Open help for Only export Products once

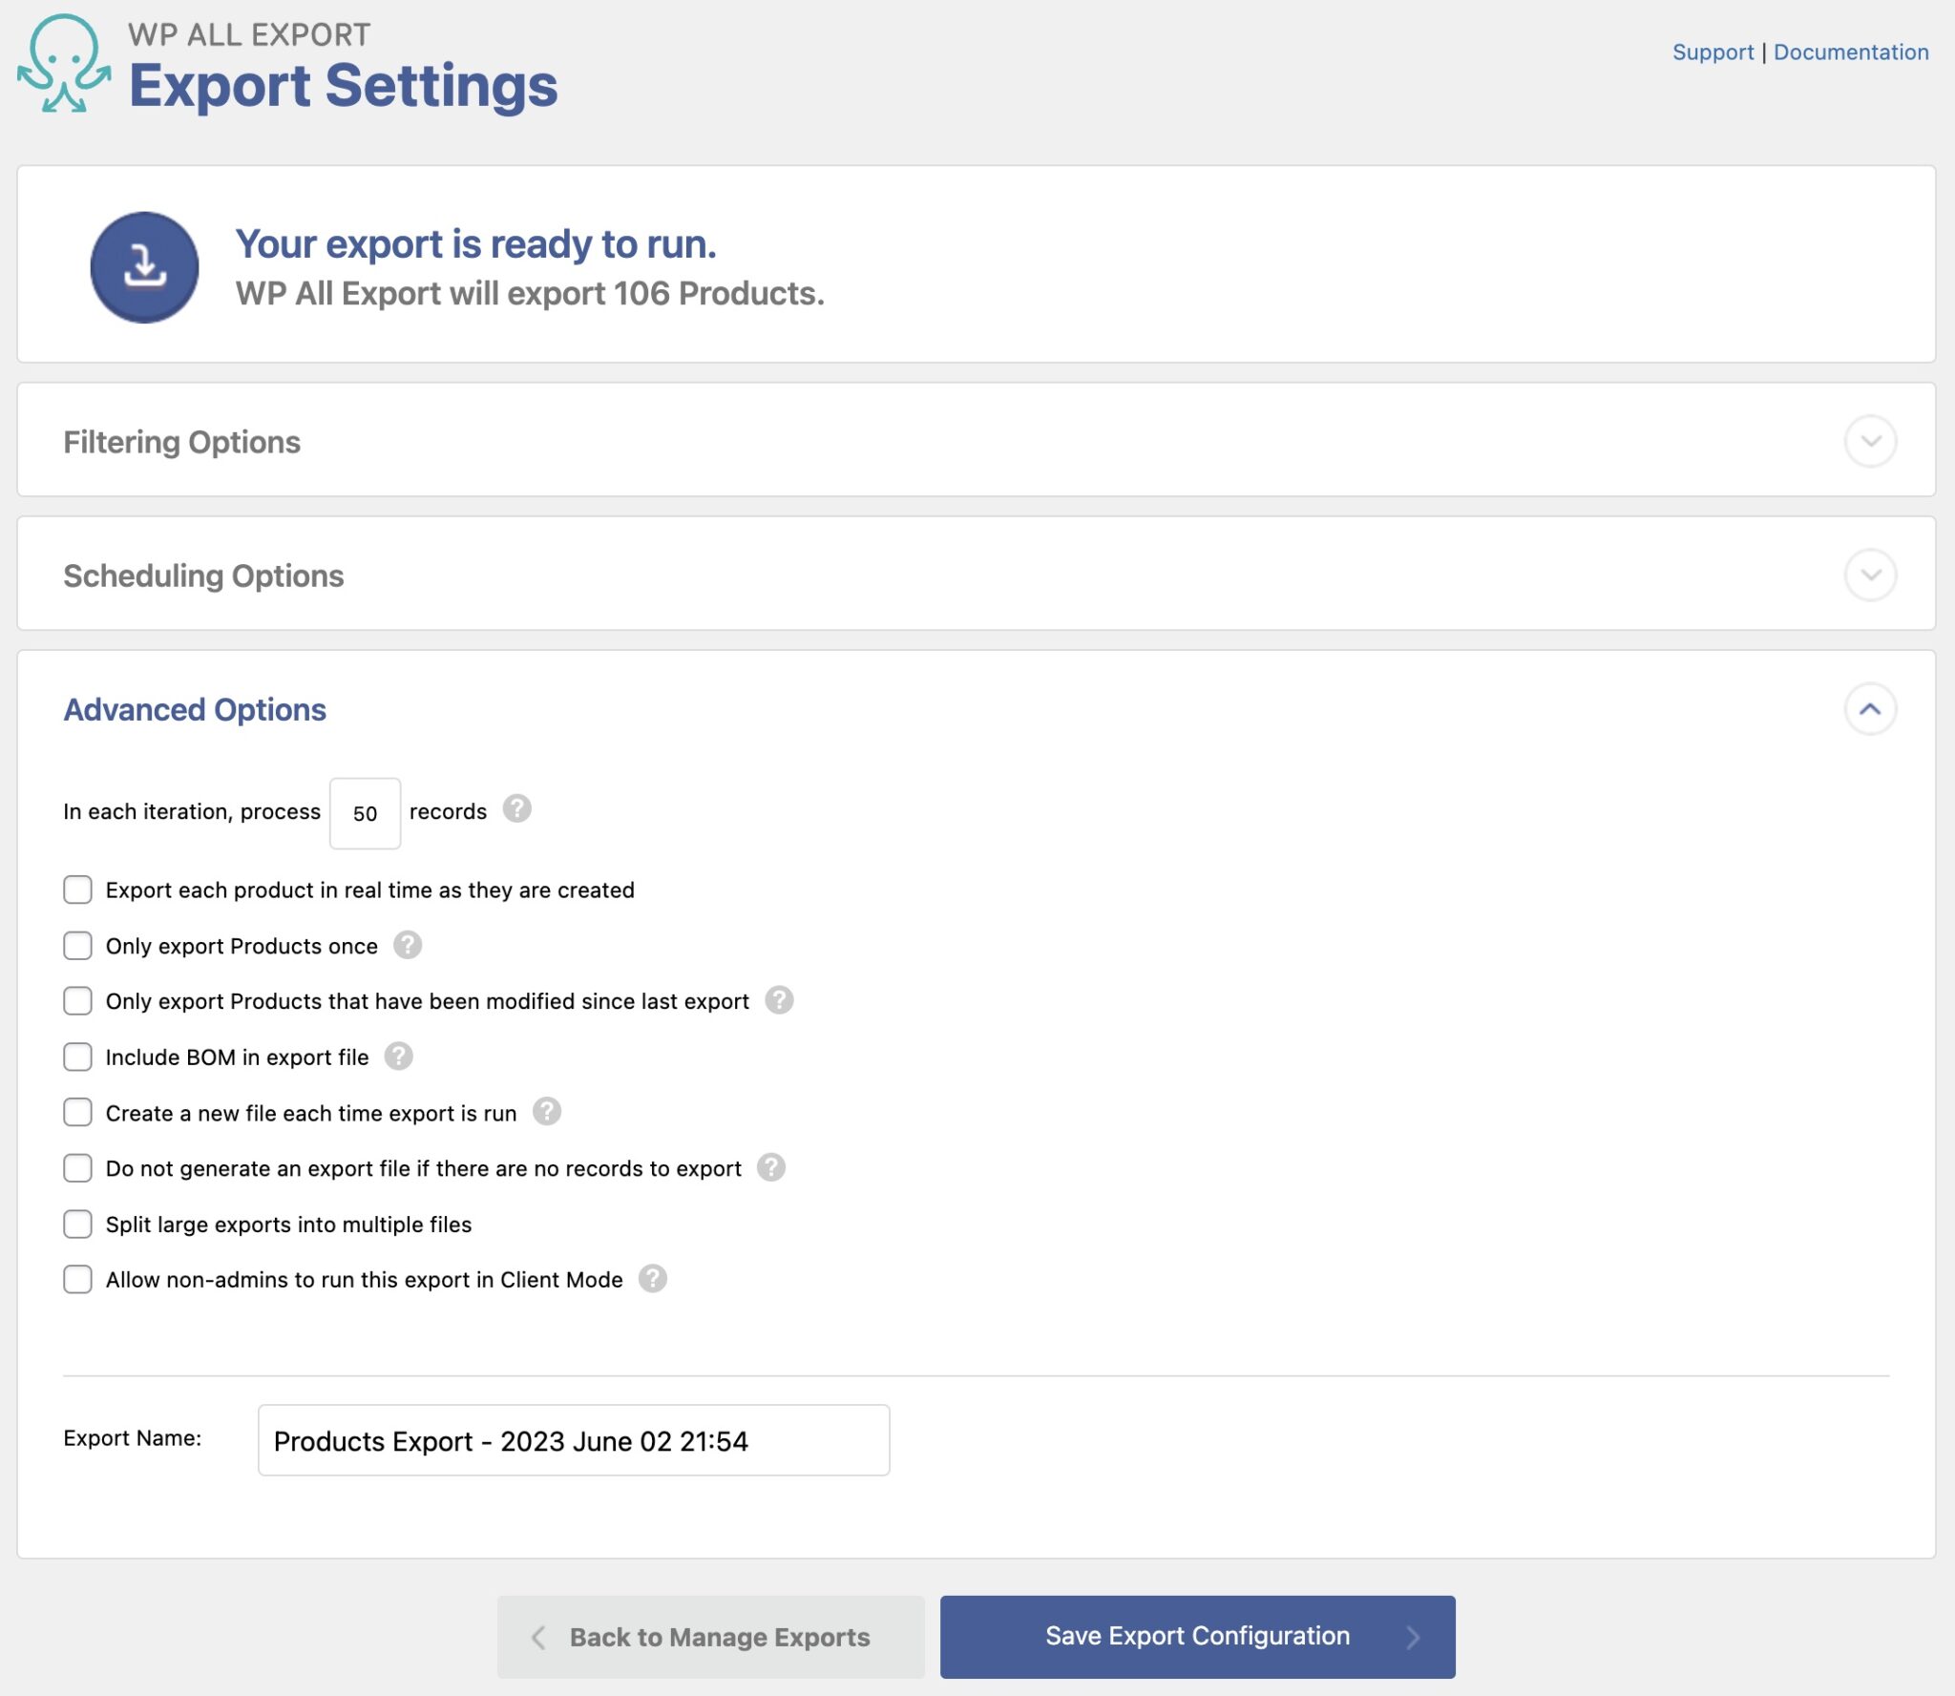tap(408, 946)
